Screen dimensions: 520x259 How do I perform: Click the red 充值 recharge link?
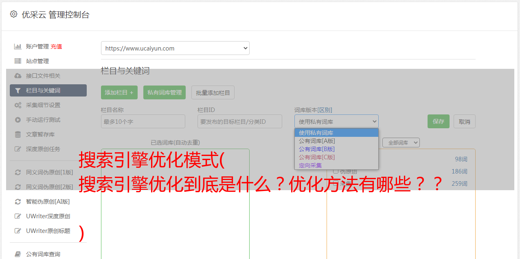[56, 46]
